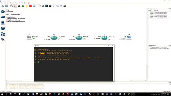Click the Add a link cable icon
The width and height of the screenshot is (171, 96).
3,39
